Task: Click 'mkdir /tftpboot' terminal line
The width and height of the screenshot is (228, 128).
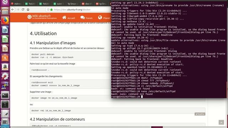Action: coord(137,78)
